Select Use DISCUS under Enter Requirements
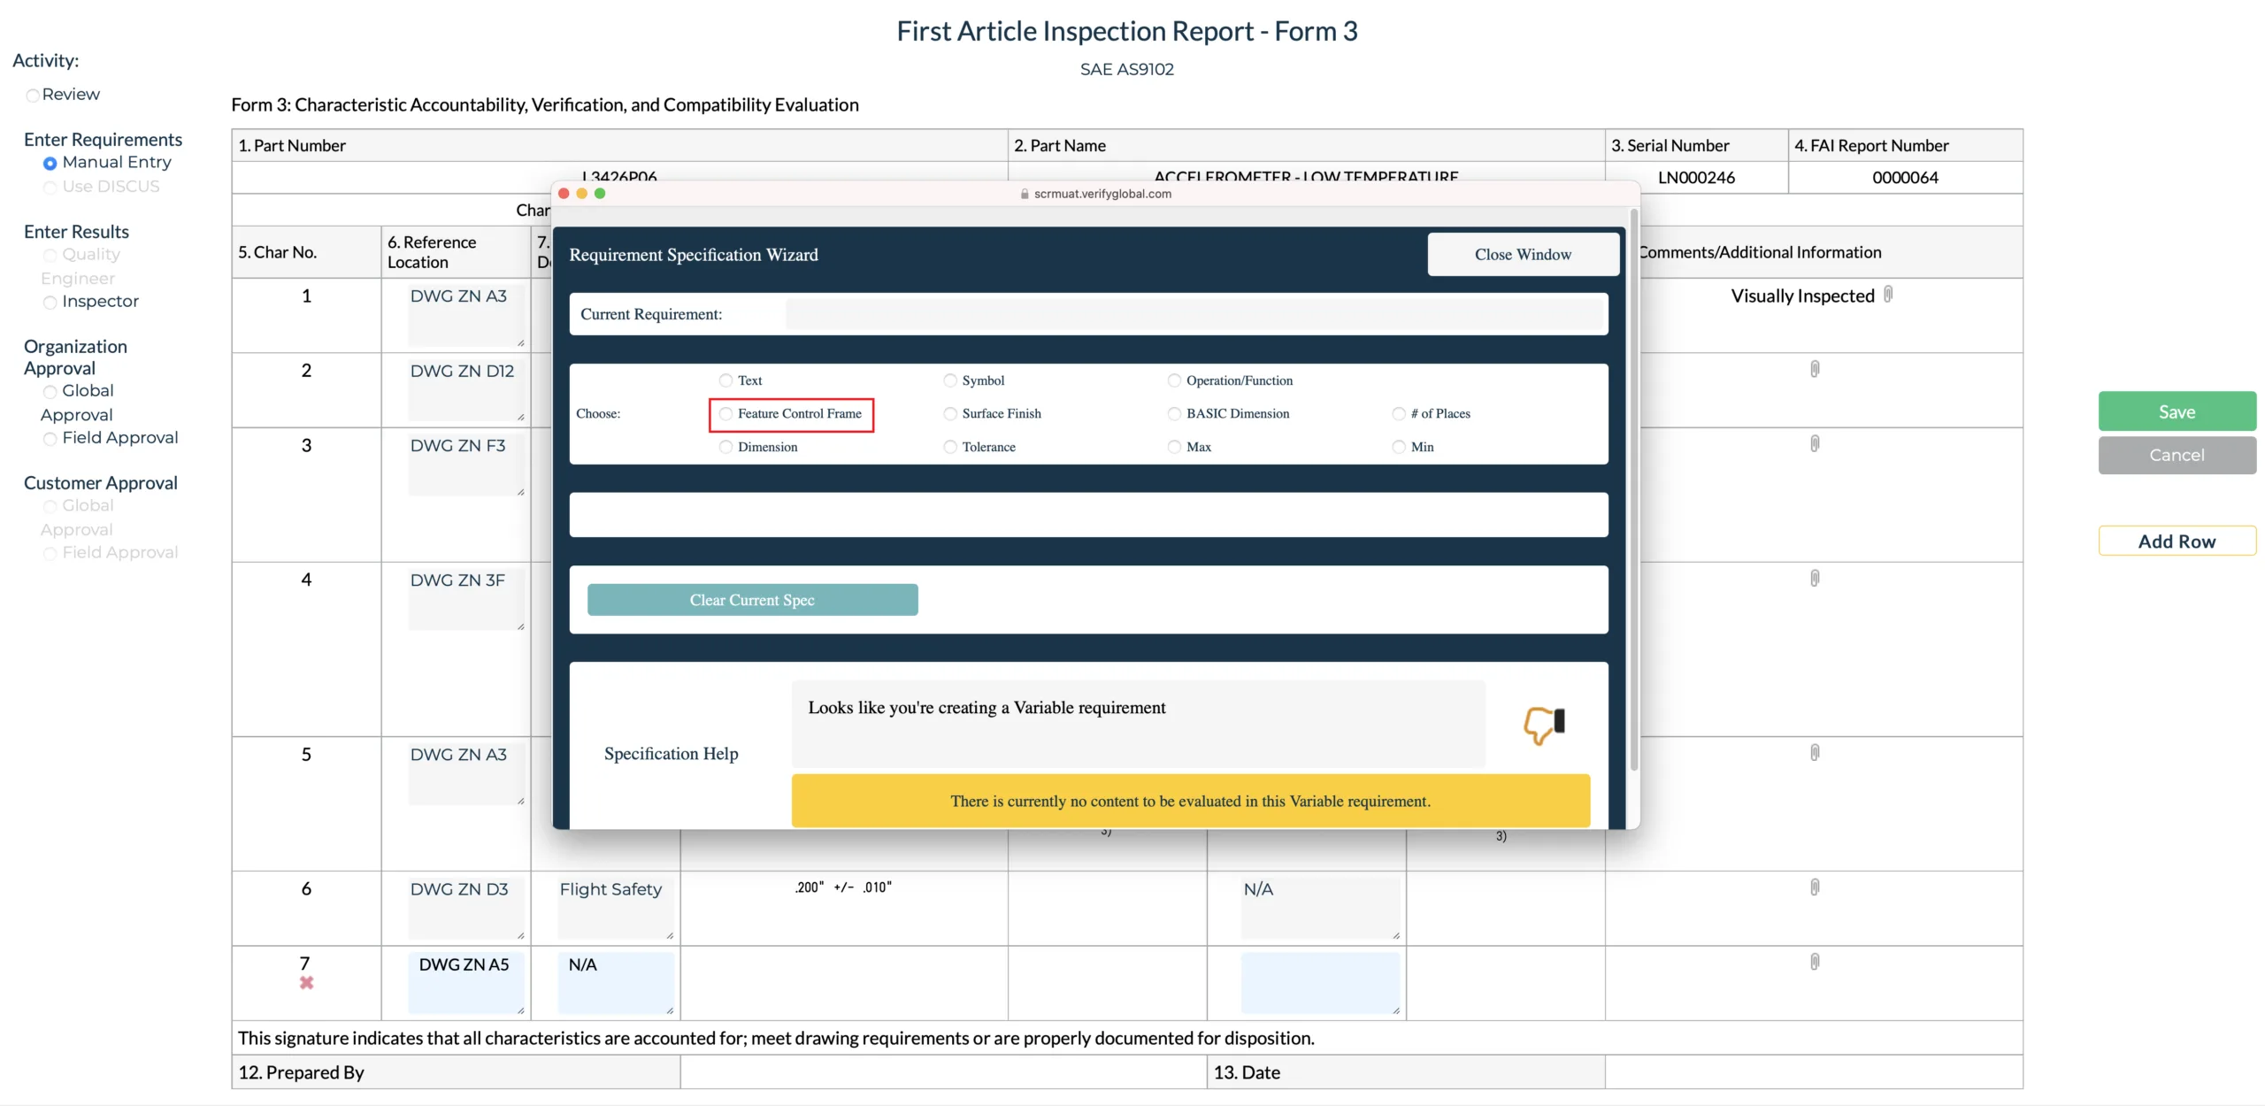This screenshot has height=1106, width=2265. click(x=50, y=188)
